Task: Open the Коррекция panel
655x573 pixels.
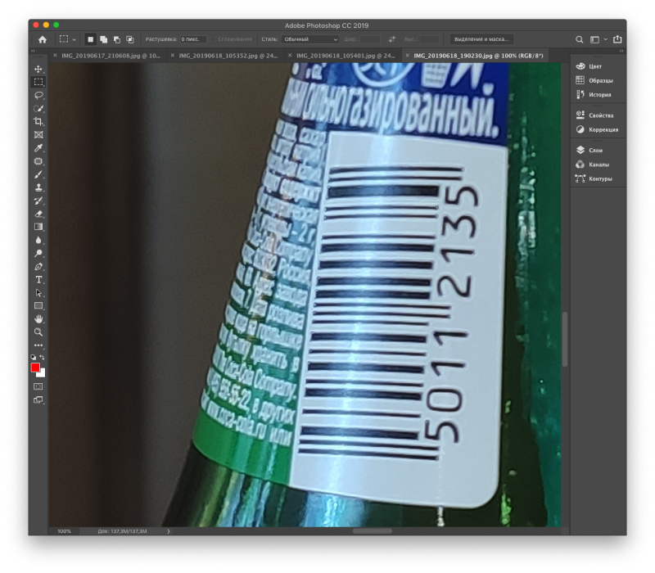Action: pos(599,129)
